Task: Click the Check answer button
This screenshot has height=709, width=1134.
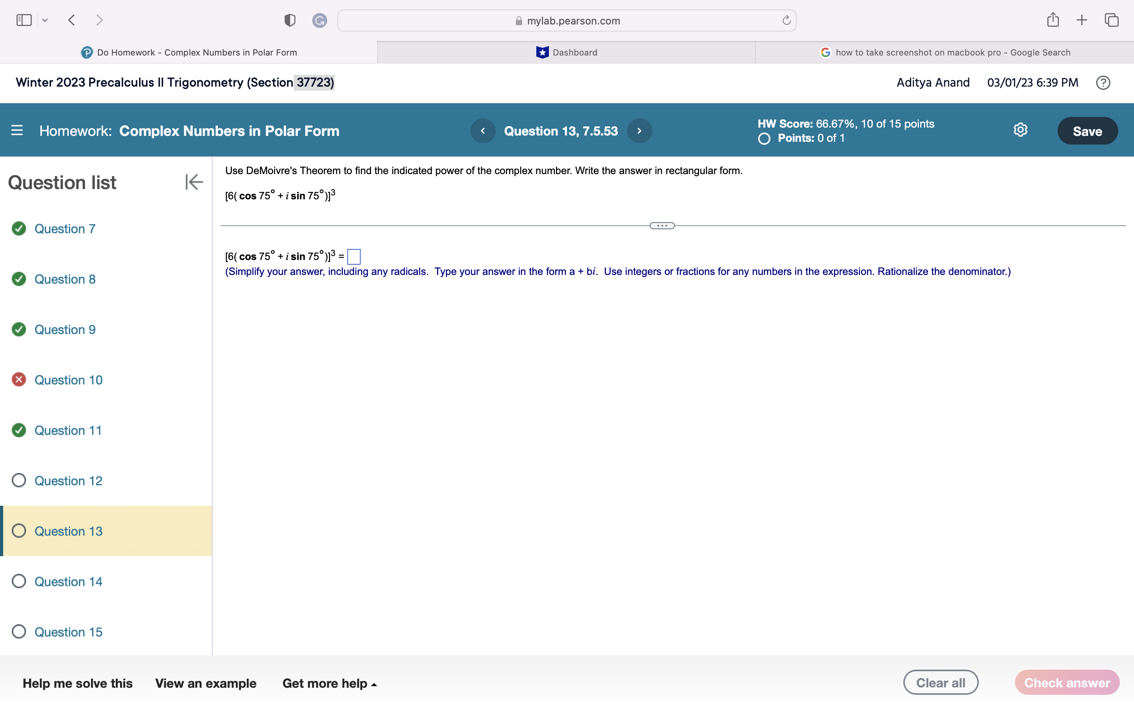Action: tap(1067, 682)
